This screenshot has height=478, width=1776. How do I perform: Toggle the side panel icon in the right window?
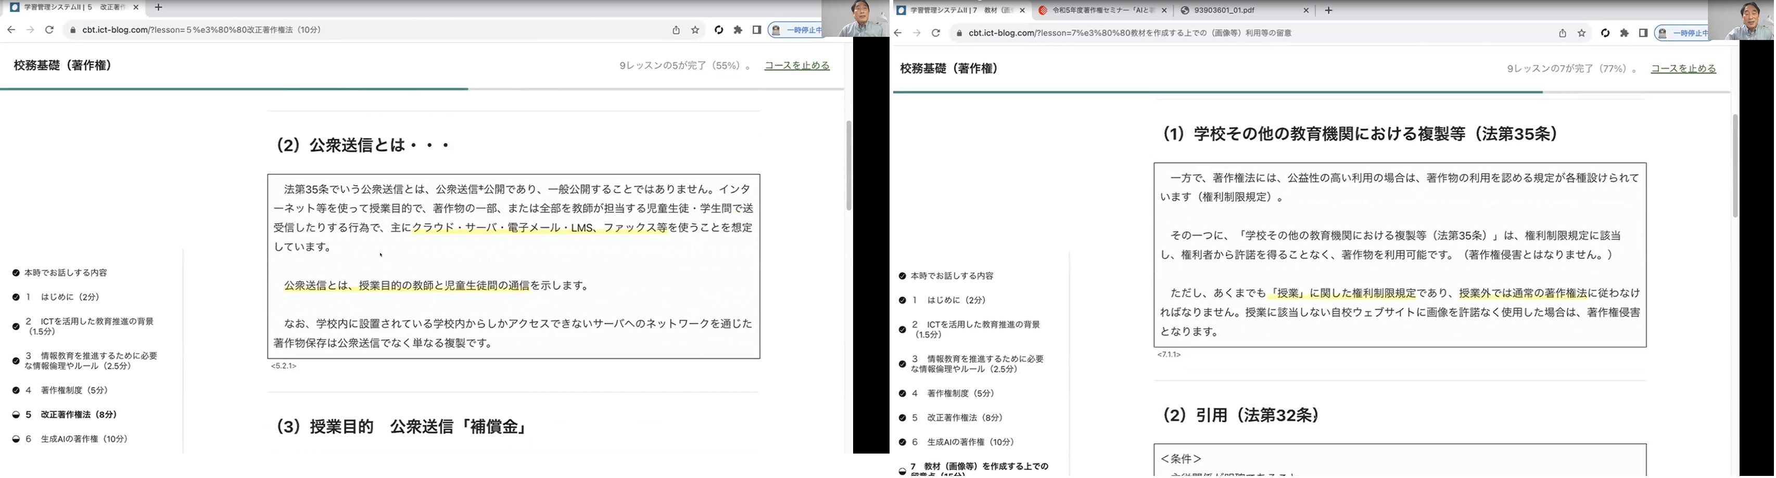click(x=1643, y=32)
